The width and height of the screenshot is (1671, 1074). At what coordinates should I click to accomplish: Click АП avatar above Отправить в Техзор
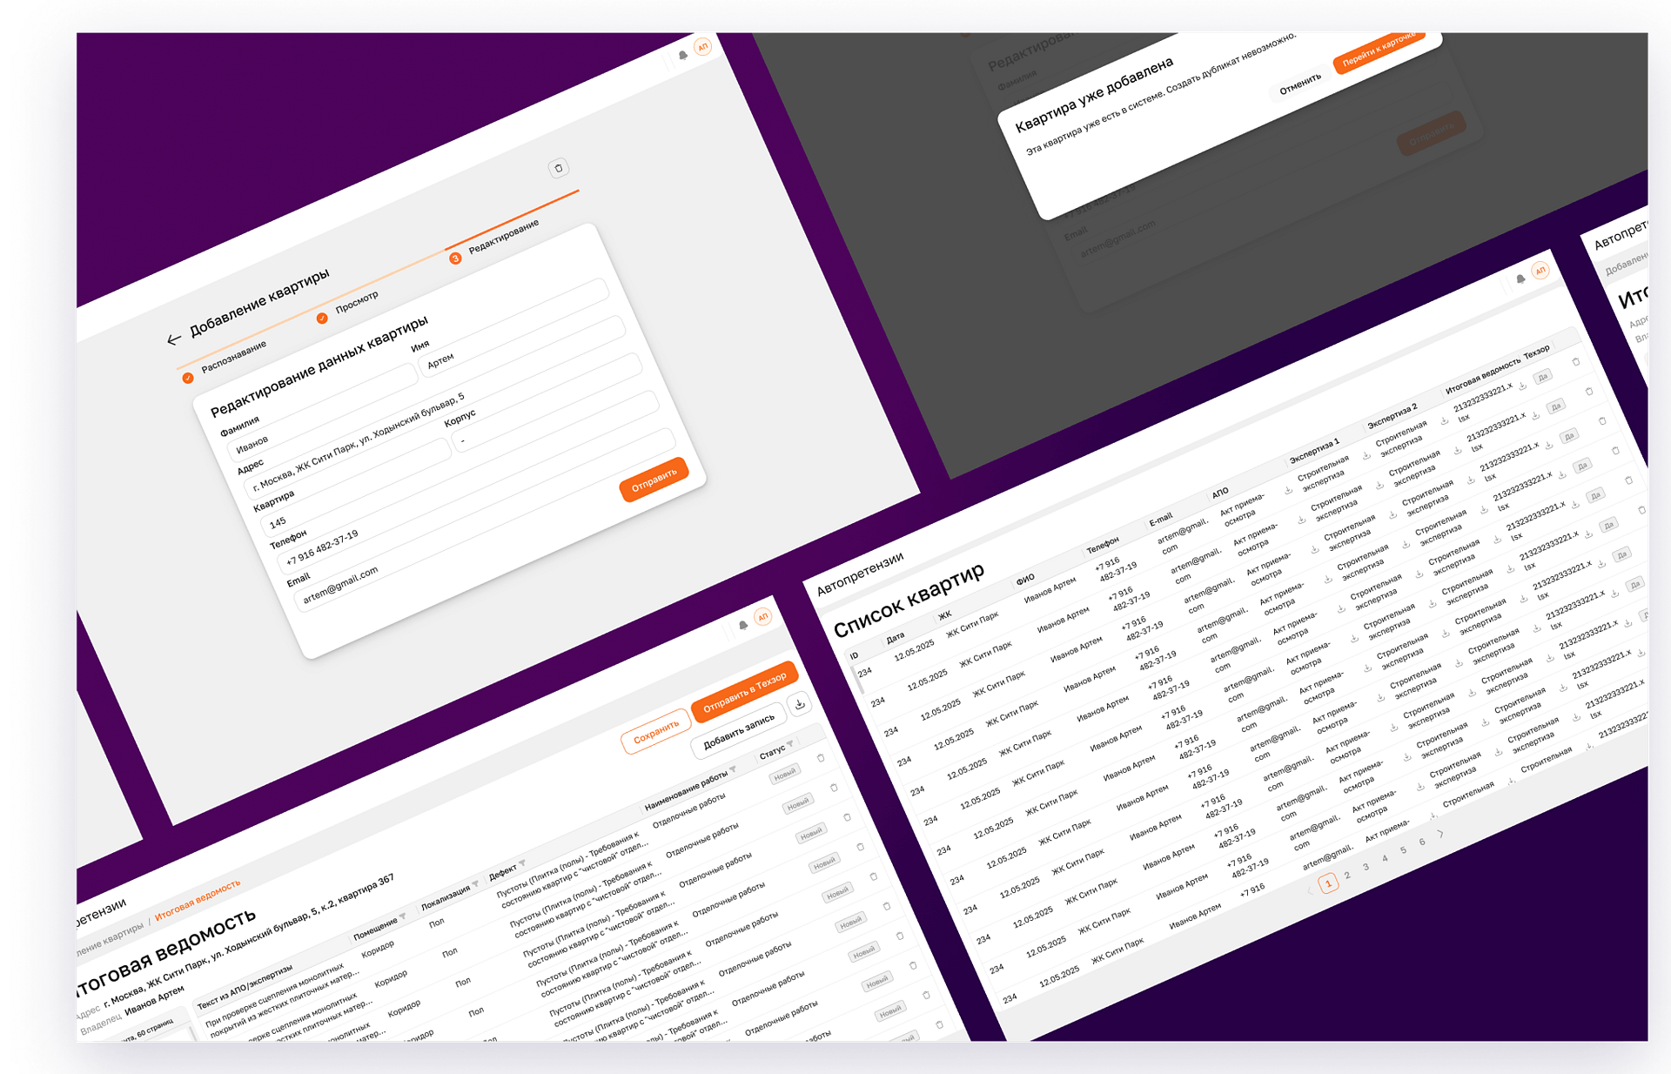pos(762,617)
